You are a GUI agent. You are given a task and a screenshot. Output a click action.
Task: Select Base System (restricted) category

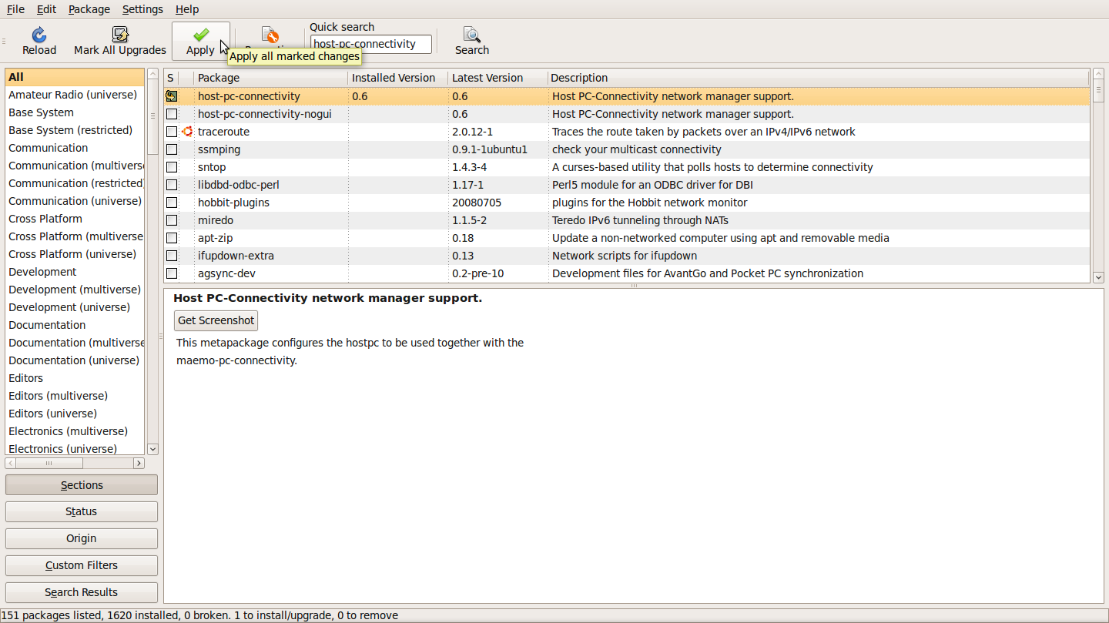(75, 130)
